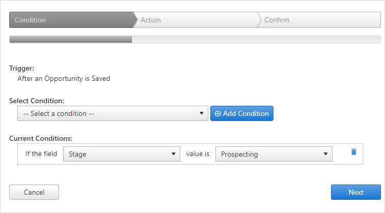Open the Select a condition dropdown

pyautogui.click(x=113, y=113)
